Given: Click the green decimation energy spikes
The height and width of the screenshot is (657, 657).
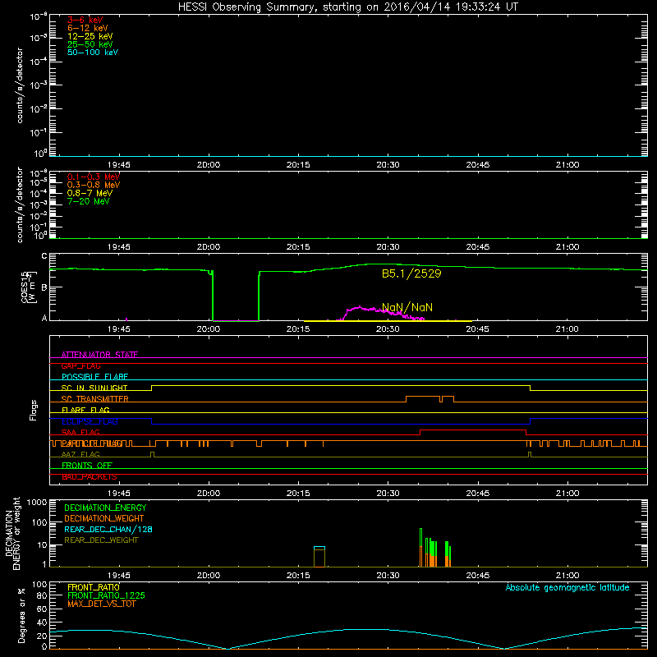Looking at the screenshot, I should tap(435, 548).
